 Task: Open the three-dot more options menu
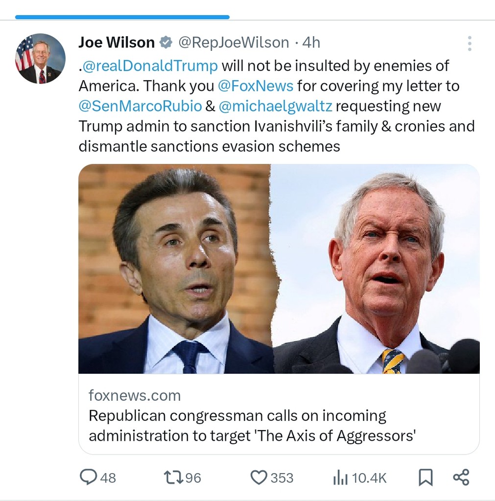coord(470,44)
